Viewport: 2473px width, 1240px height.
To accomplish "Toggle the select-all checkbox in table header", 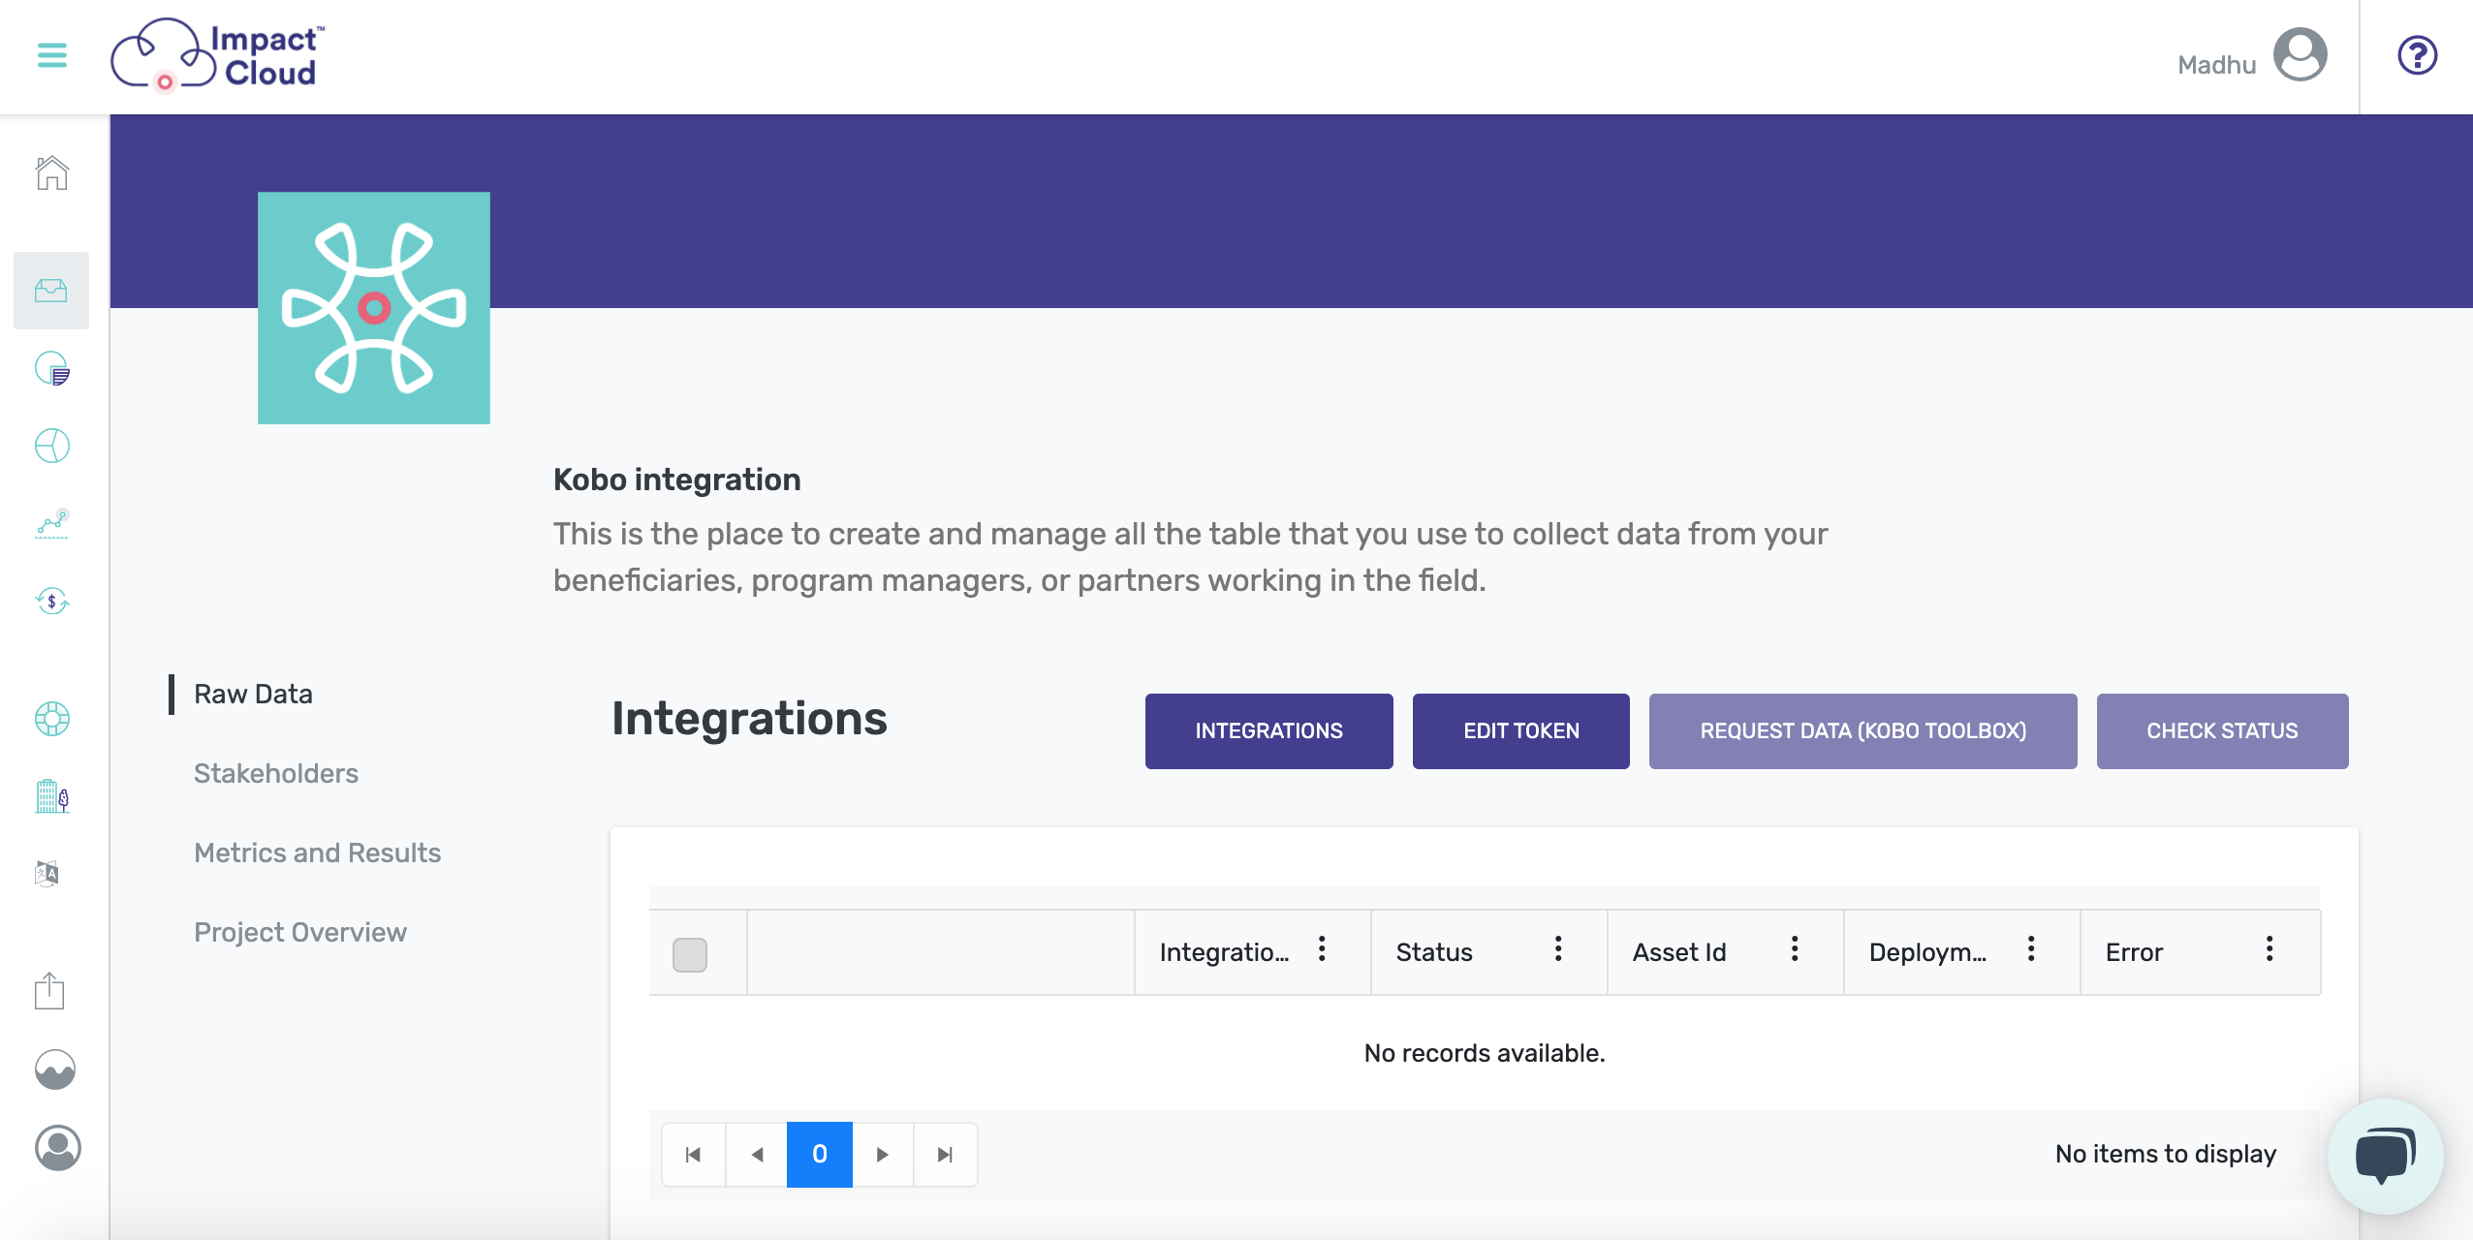I will click(690, 954).
